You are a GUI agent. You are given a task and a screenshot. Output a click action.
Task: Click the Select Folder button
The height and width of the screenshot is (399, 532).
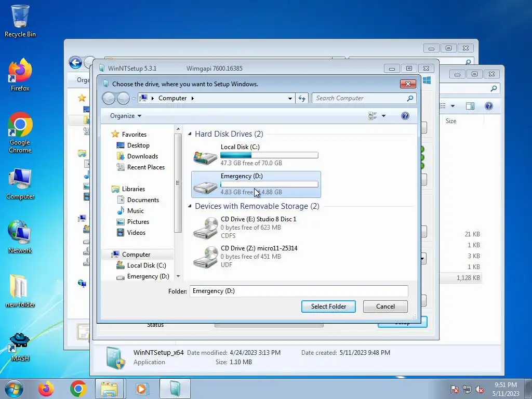click(x=328, y=307)
